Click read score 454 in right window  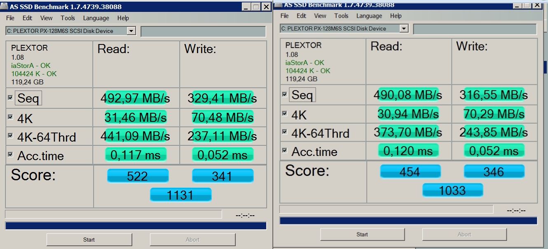click(410, 172)
